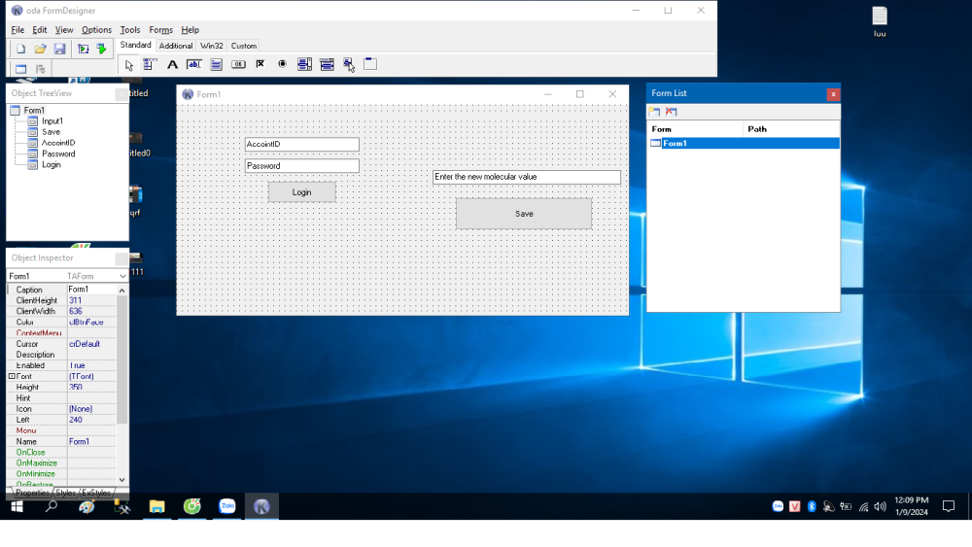Create a new form with the blank page icon
Screen dimensions: 972x547
[x=20, y=49]
